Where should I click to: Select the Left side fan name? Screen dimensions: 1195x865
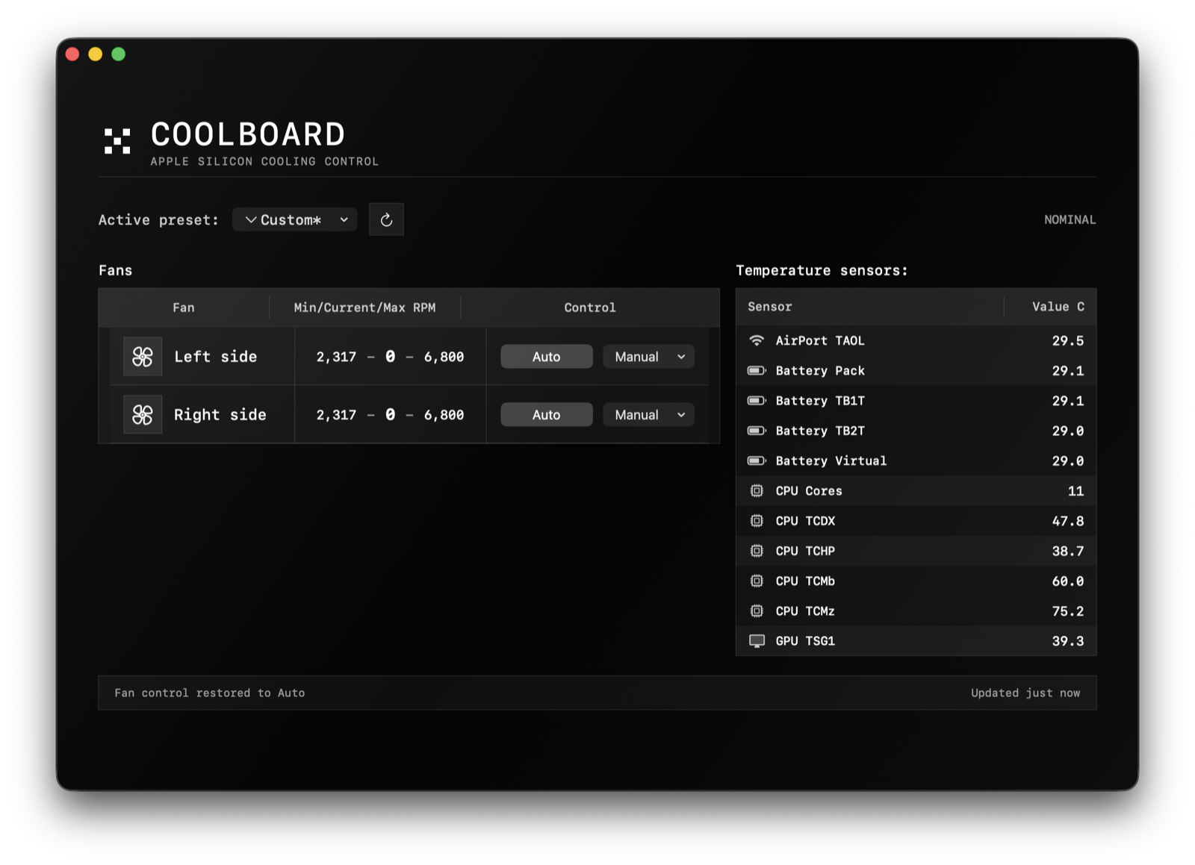[216, 357]
